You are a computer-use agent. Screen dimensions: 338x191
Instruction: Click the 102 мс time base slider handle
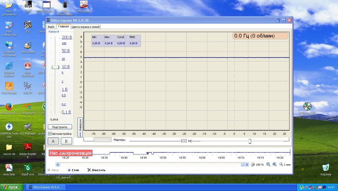click(x=250, y=141)
